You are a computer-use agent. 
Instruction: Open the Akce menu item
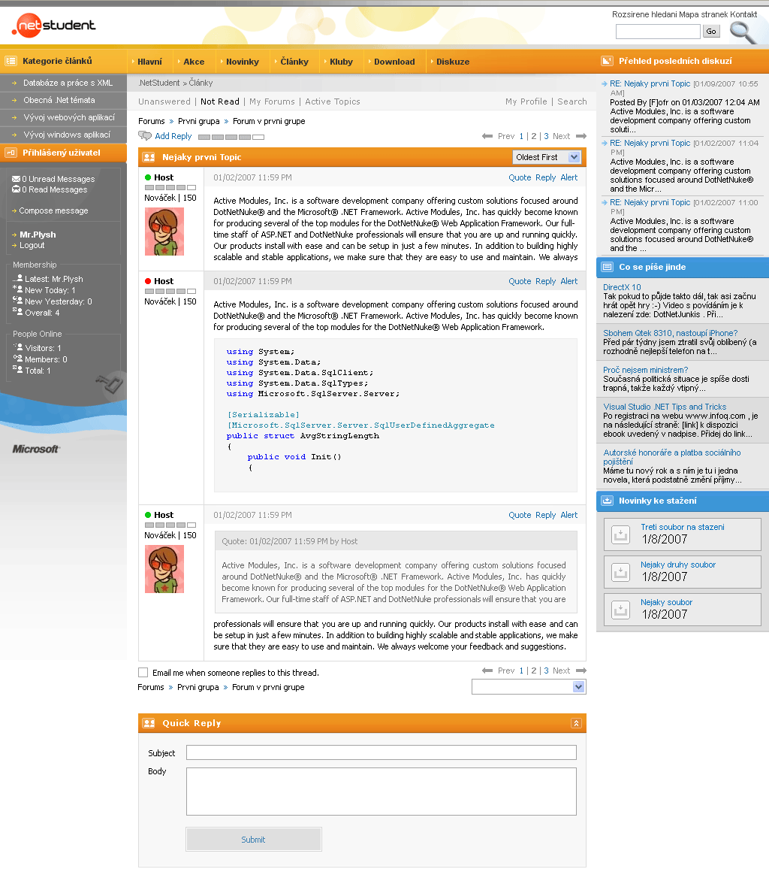[x=194, y=62]
